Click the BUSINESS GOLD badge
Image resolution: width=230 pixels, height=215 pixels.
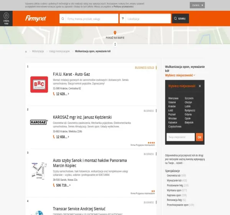coord(145,68)
